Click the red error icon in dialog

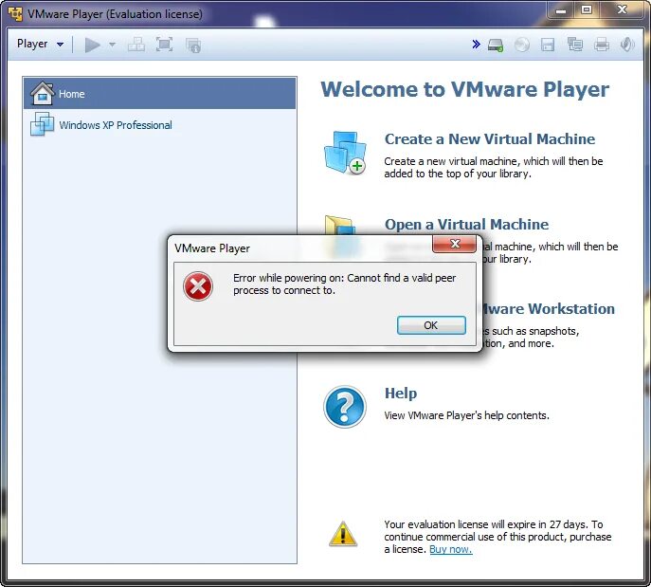click(198, 285)
